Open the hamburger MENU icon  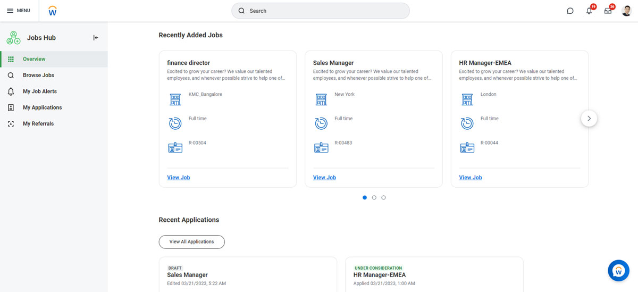(10, 11)
